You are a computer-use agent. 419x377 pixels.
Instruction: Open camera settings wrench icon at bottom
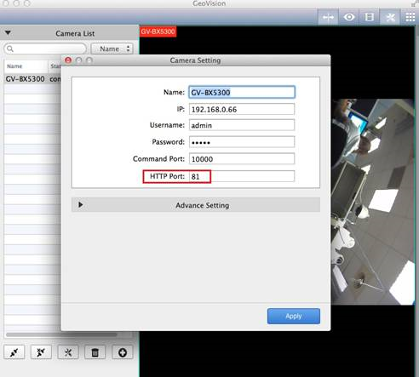pyautogui.click(x=68, y=352)
